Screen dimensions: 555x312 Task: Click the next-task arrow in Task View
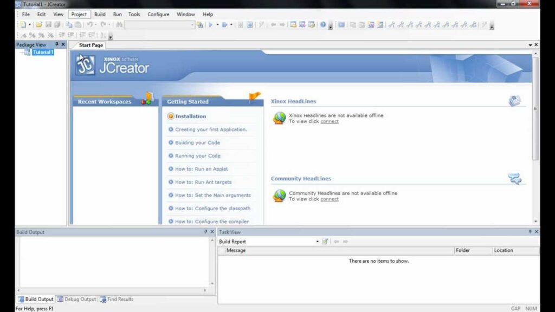[345, 242]
